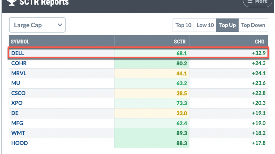Open the CSCO symbol link

(x=19, y=93)
